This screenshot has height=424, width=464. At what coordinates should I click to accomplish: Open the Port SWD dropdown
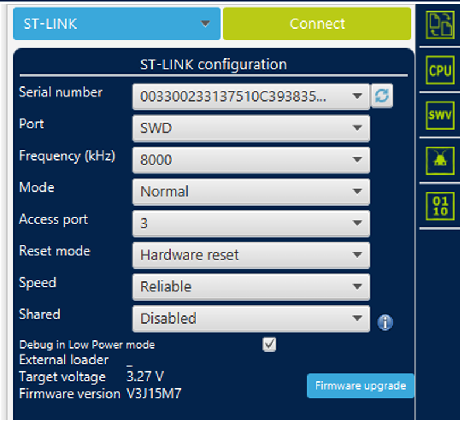(x=251, y=128)
